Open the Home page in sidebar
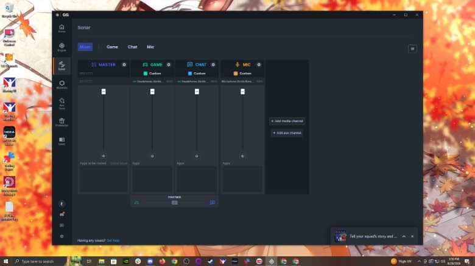 pos(62,29)
